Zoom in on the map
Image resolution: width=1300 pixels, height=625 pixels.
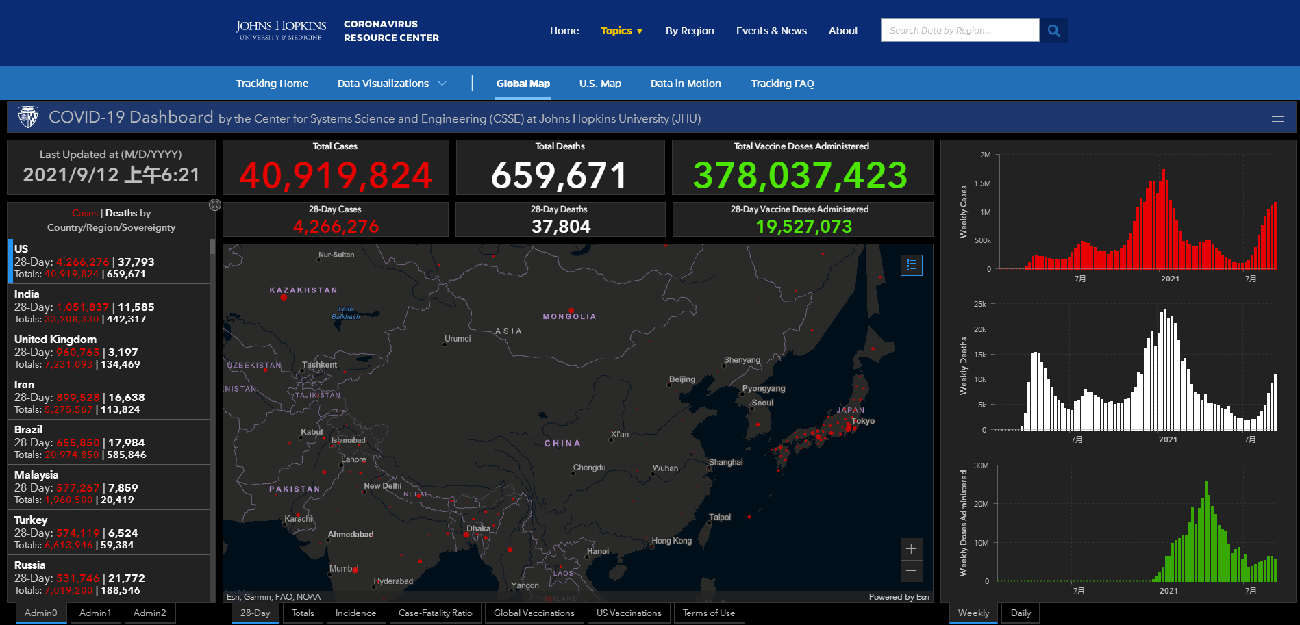pyautogui.click(x=911, y=549)
